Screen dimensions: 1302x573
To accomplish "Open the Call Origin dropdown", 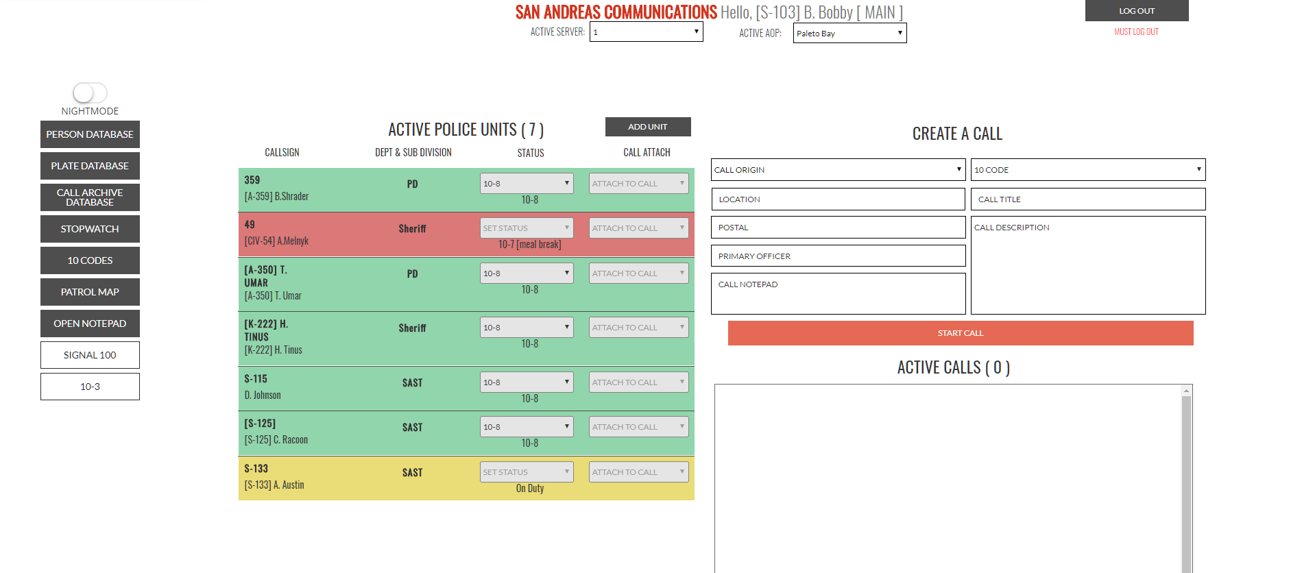I will pyautogui.click(x=839, y=170).
